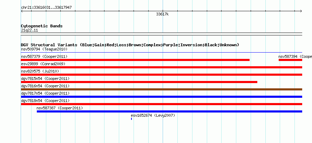This screenshot has height=143, width=312.
Task: Click the nsv587379 (Cooper2011) label
Action: [44, 56]
